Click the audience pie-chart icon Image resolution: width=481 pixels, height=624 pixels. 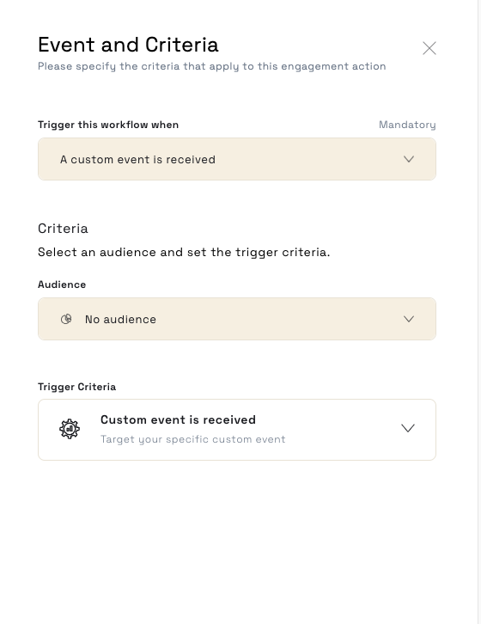66,319
